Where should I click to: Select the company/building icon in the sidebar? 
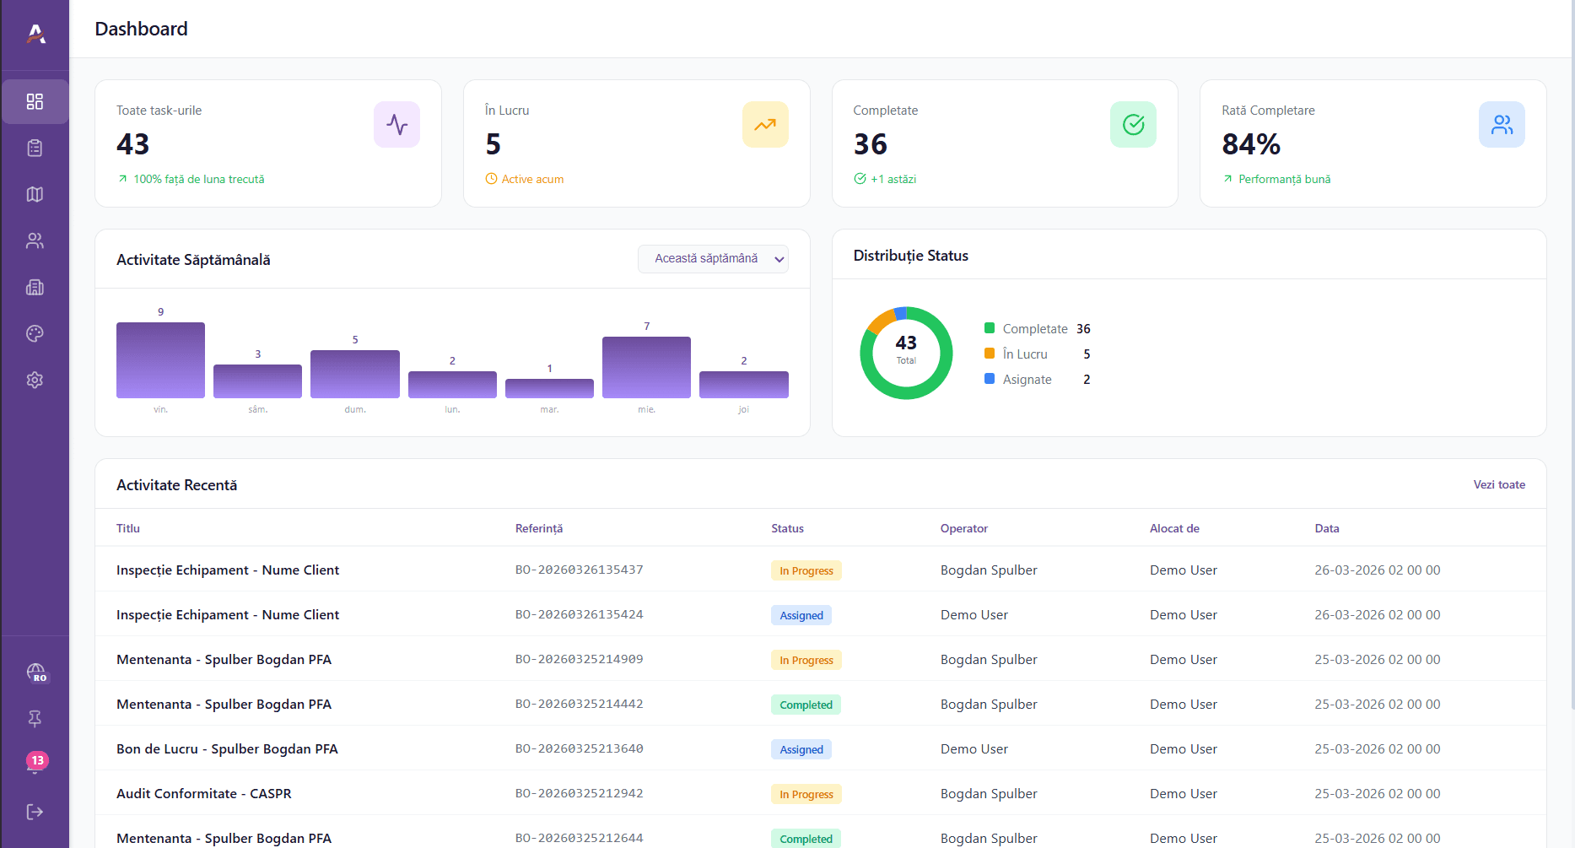(35, 287)
